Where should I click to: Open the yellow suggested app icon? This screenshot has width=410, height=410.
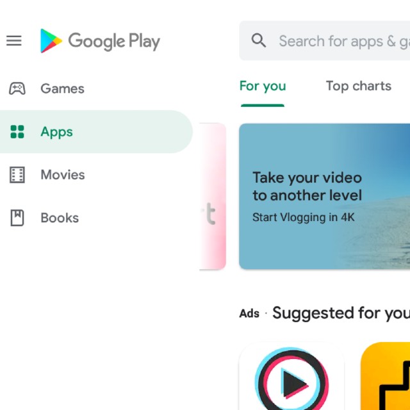click(385, 377)
